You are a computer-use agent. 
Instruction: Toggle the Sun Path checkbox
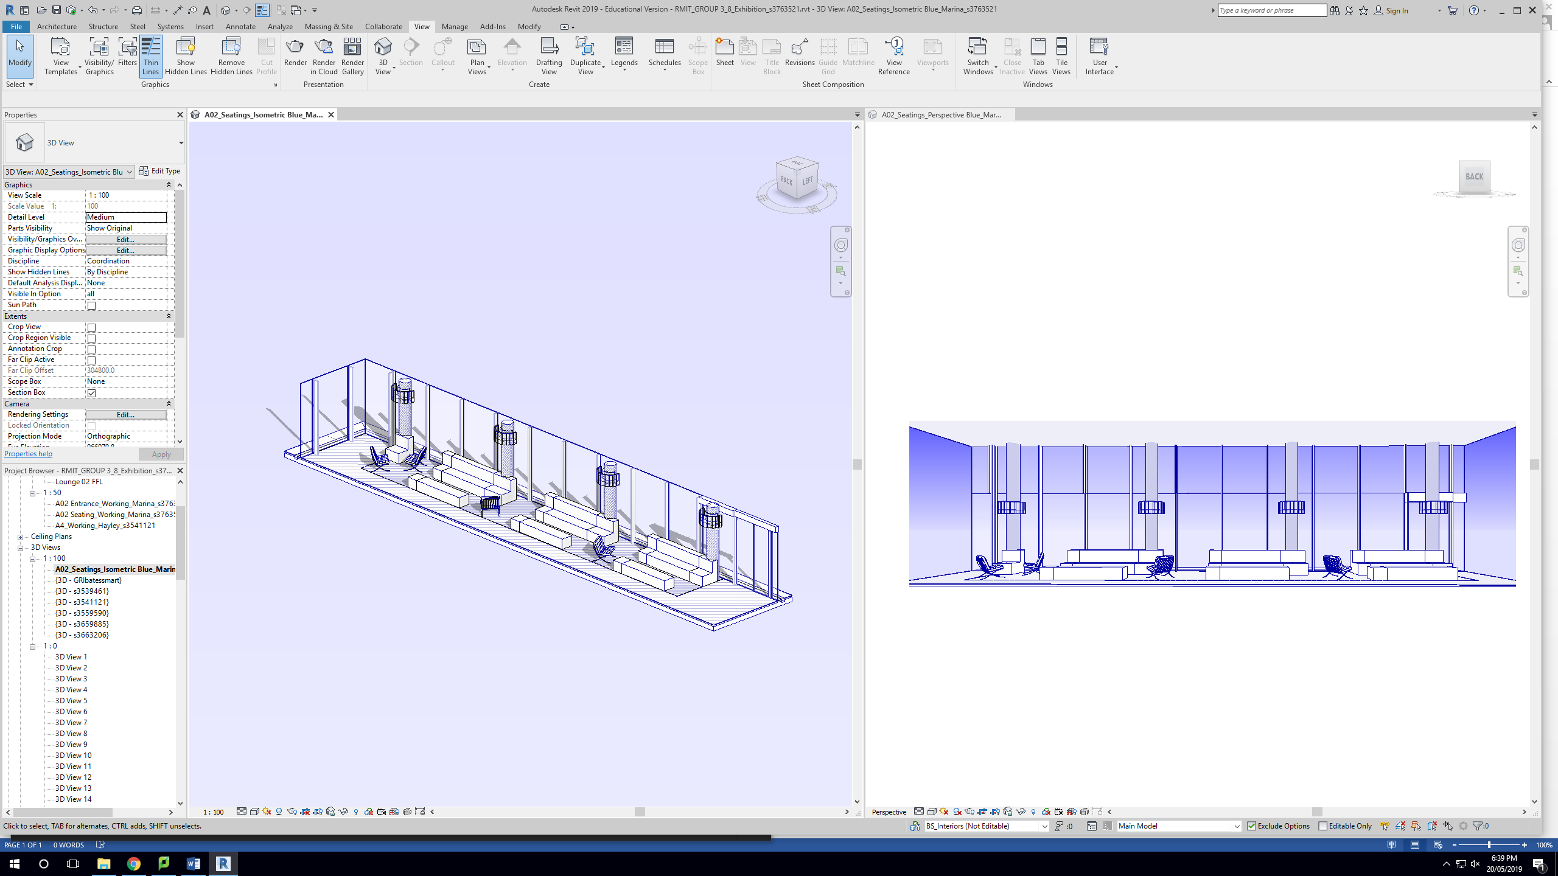(91, 305)
